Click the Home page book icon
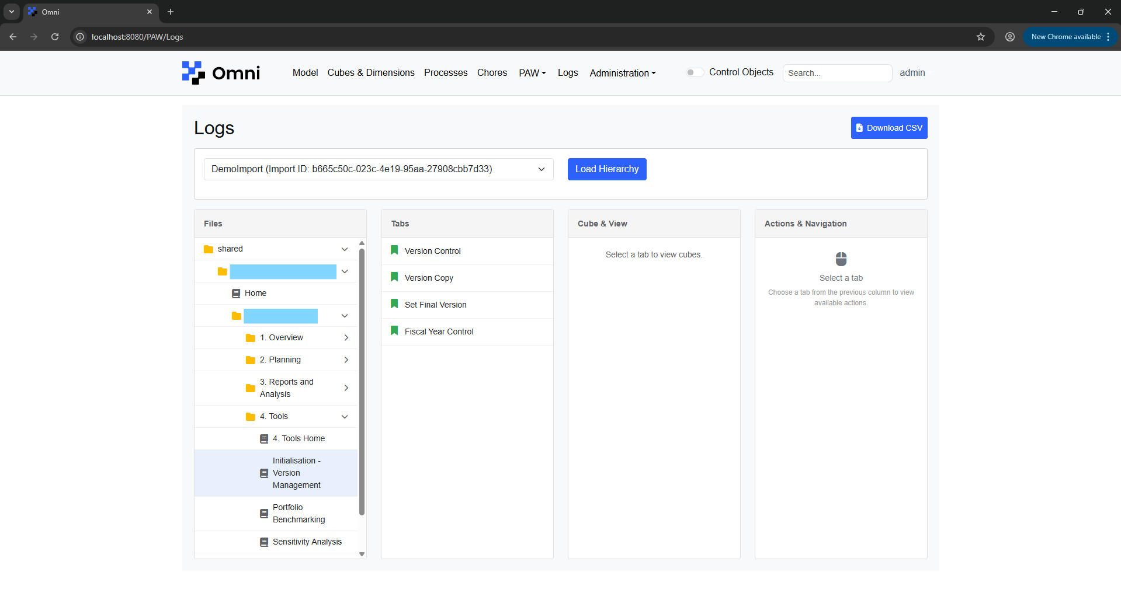The height and width of the screenshot is (600, 1121). point(236,294)
